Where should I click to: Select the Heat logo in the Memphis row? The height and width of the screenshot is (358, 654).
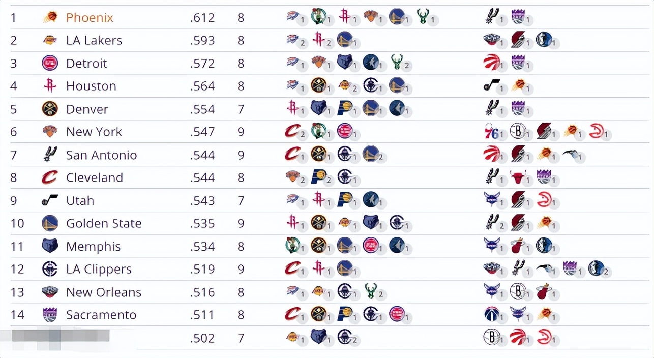518,246
